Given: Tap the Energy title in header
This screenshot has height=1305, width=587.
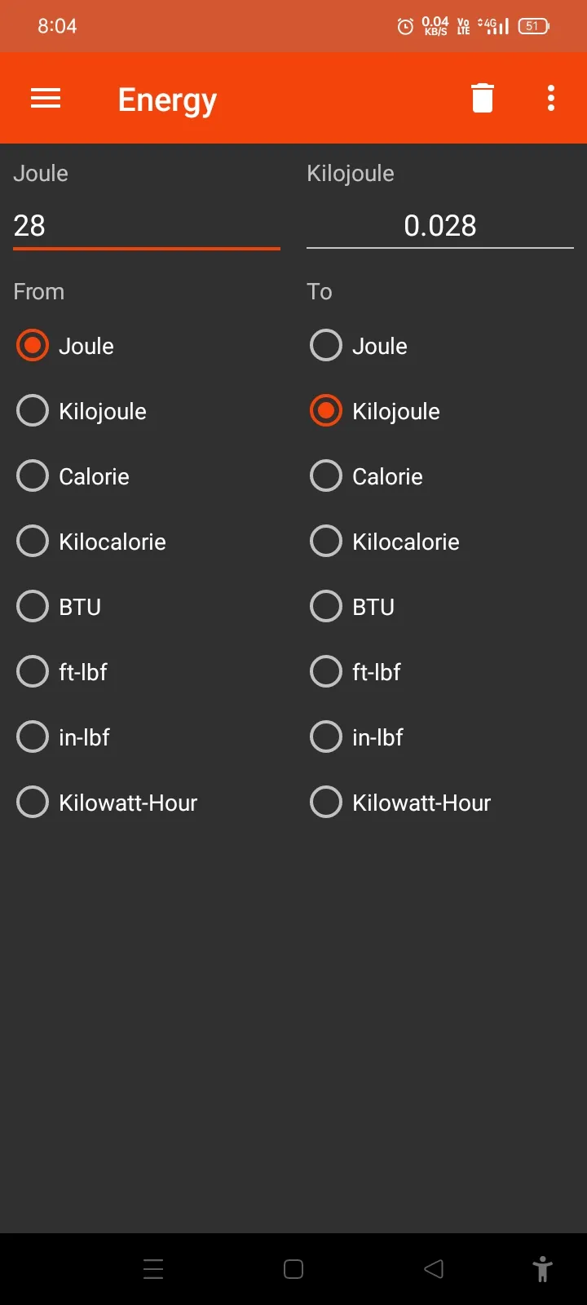Looking at the screenshot, I should 167,100.
